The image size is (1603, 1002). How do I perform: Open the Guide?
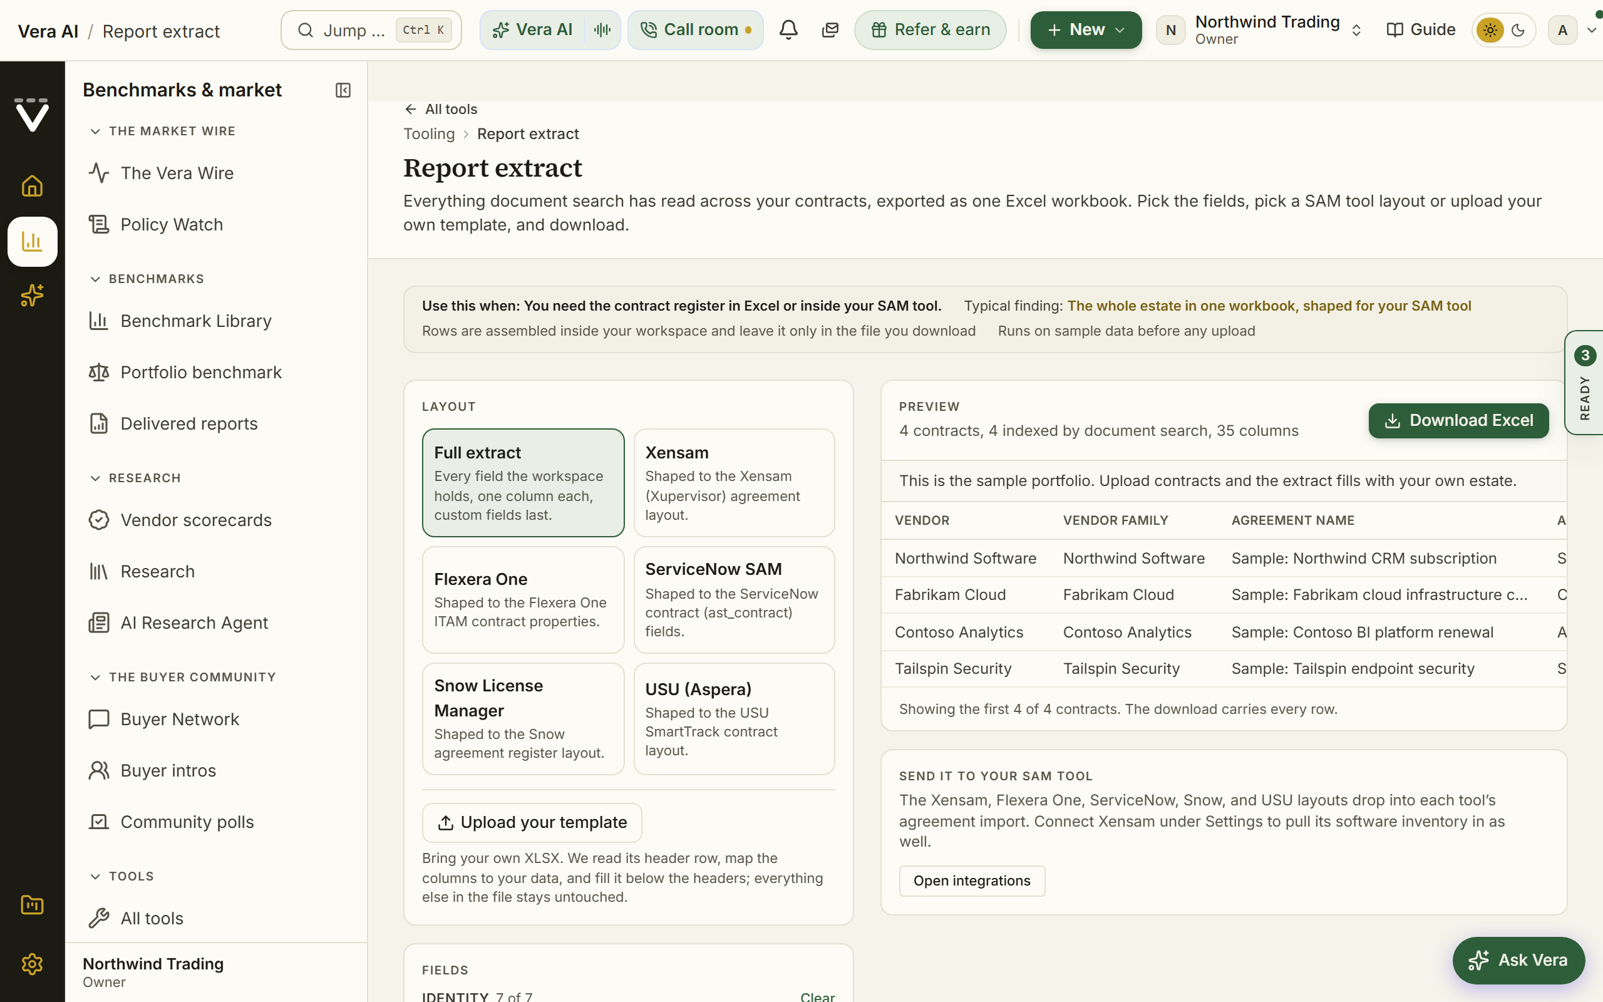[x=1421, y=30]
